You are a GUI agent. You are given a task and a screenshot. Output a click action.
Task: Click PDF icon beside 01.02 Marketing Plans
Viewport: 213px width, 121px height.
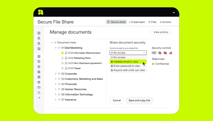[x=66, y=58]
